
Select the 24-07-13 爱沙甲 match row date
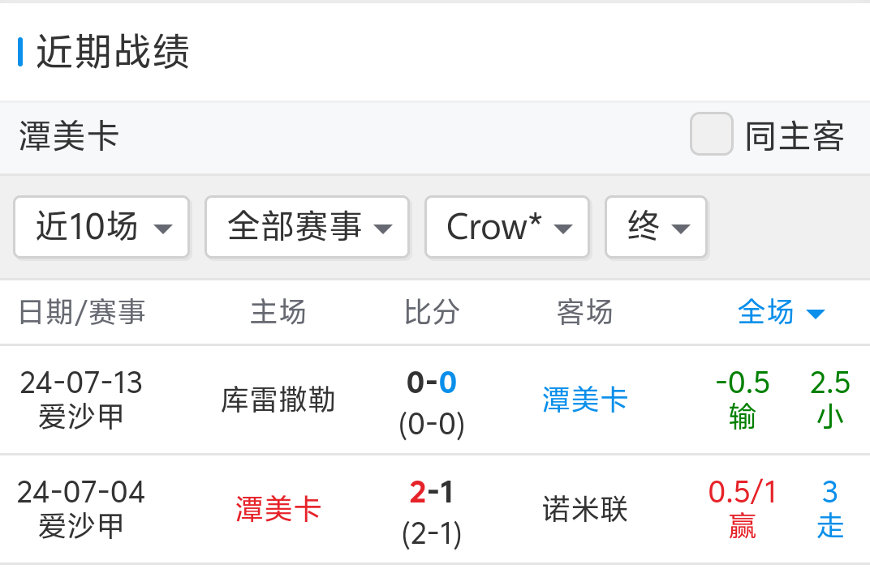click(x=81, y=400)
